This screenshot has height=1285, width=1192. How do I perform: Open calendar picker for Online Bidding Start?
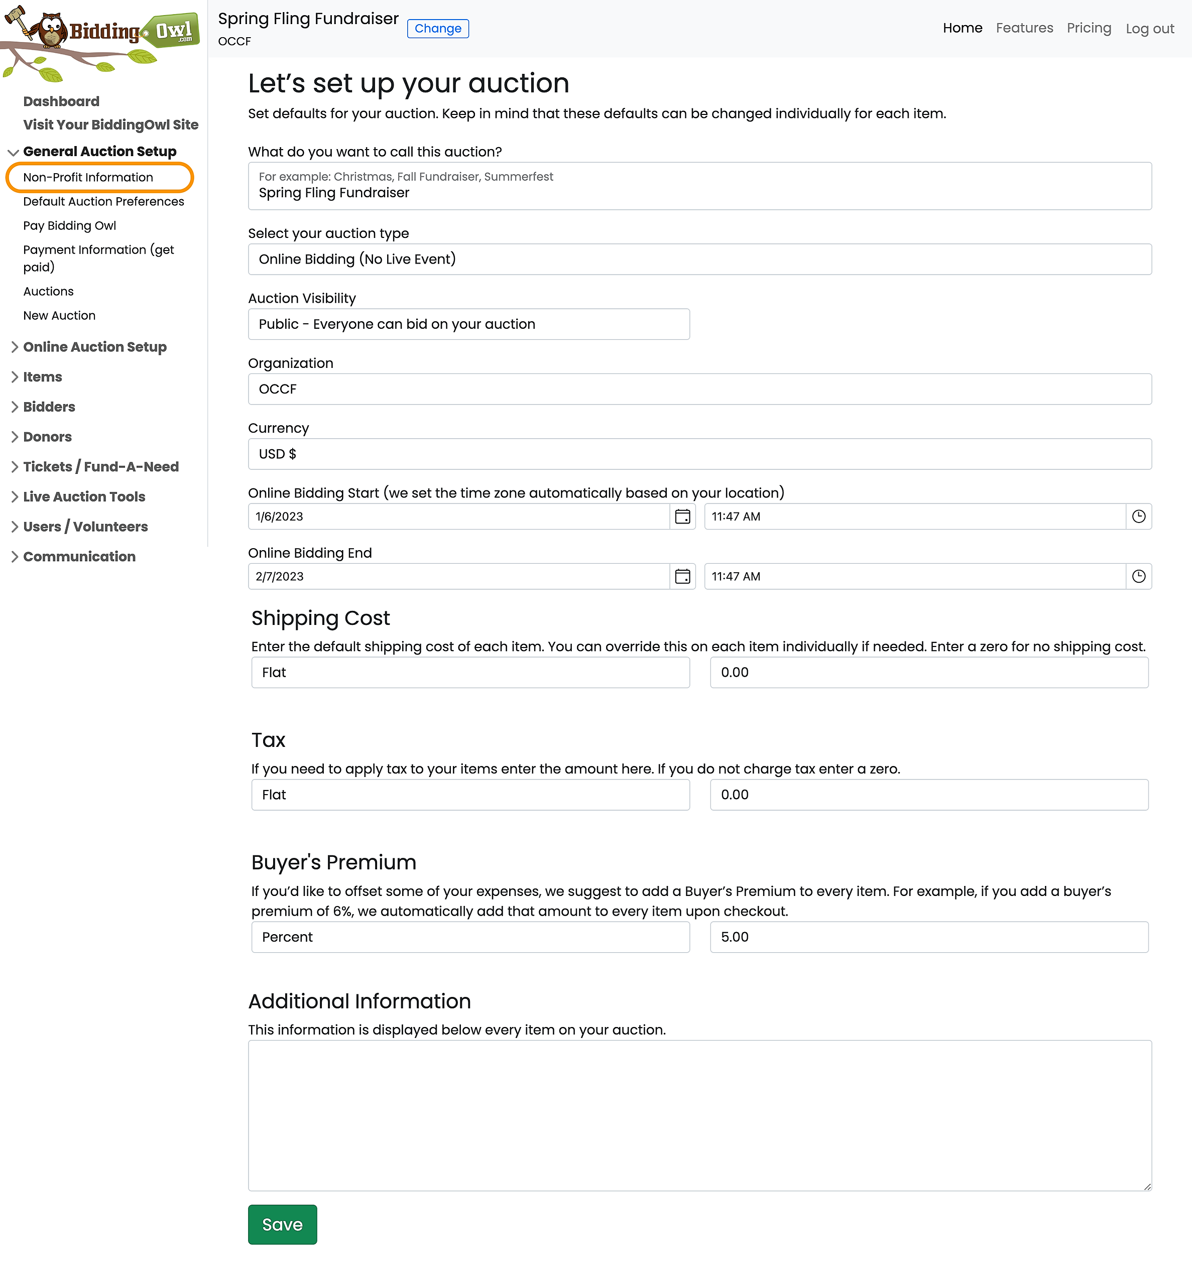click(682, 517)
